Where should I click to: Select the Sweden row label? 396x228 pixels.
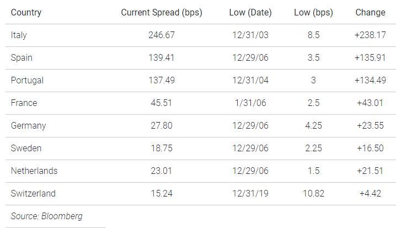click(x=26, y=148)
